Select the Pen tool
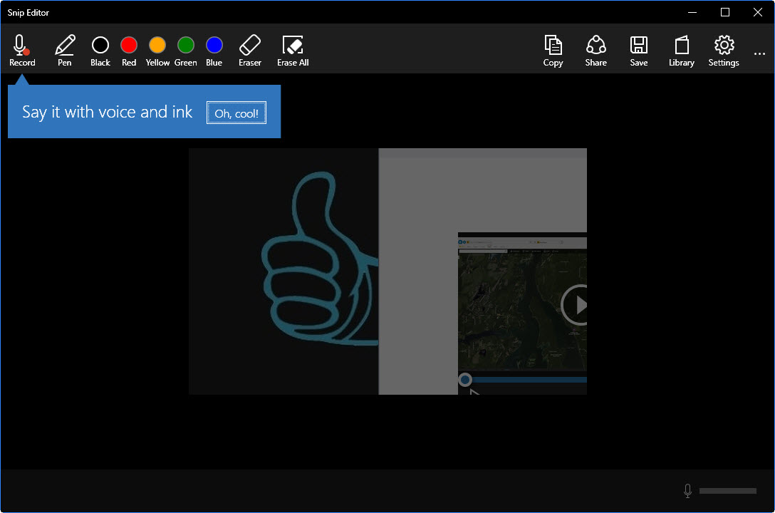Viewport: 775px width, 513px height. (64, 50)
